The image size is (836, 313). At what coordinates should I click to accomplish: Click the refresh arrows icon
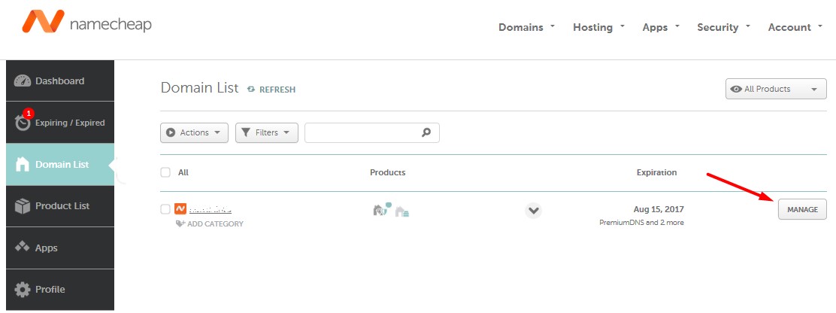pyautogui.click(x=251, y=90)
